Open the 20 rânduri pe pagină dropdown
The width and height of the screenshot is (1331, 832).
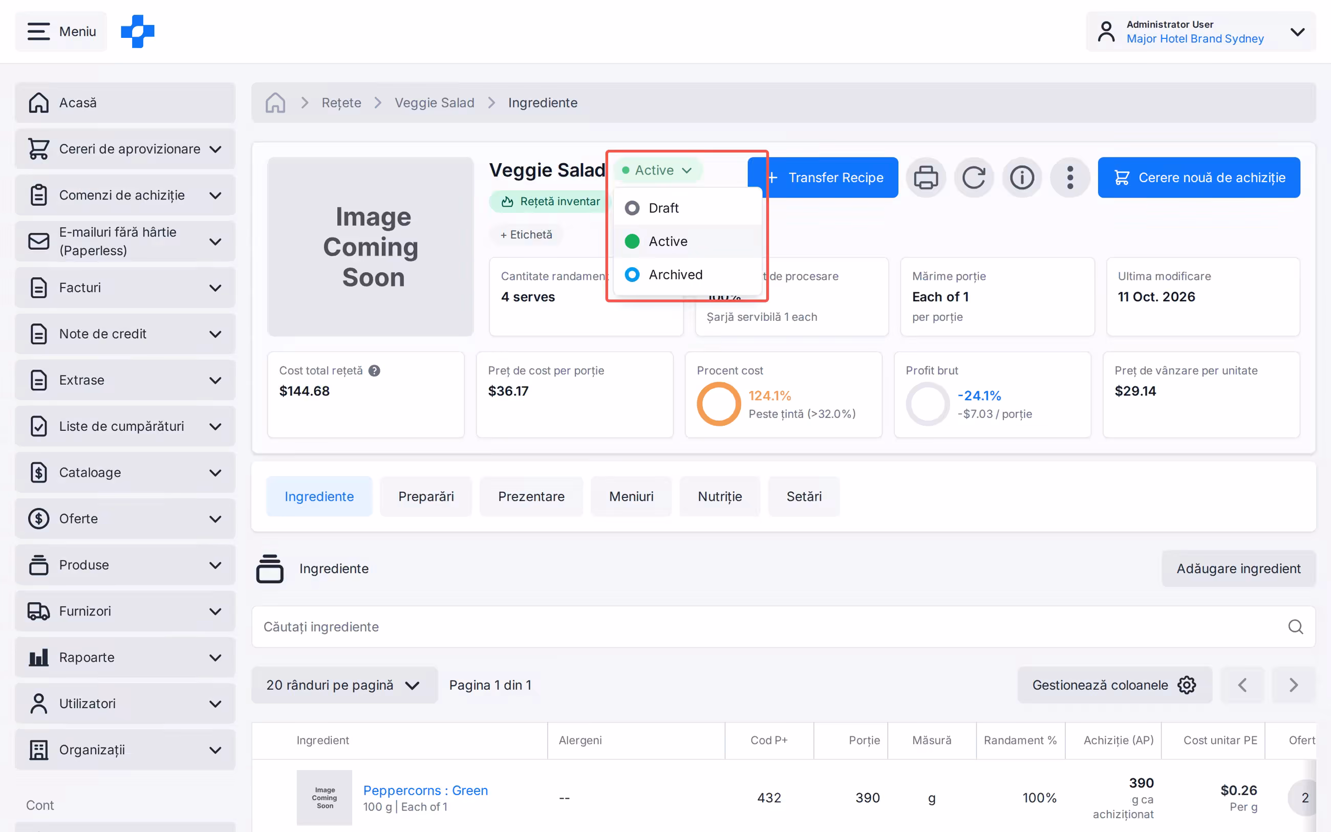click(344, 685)
